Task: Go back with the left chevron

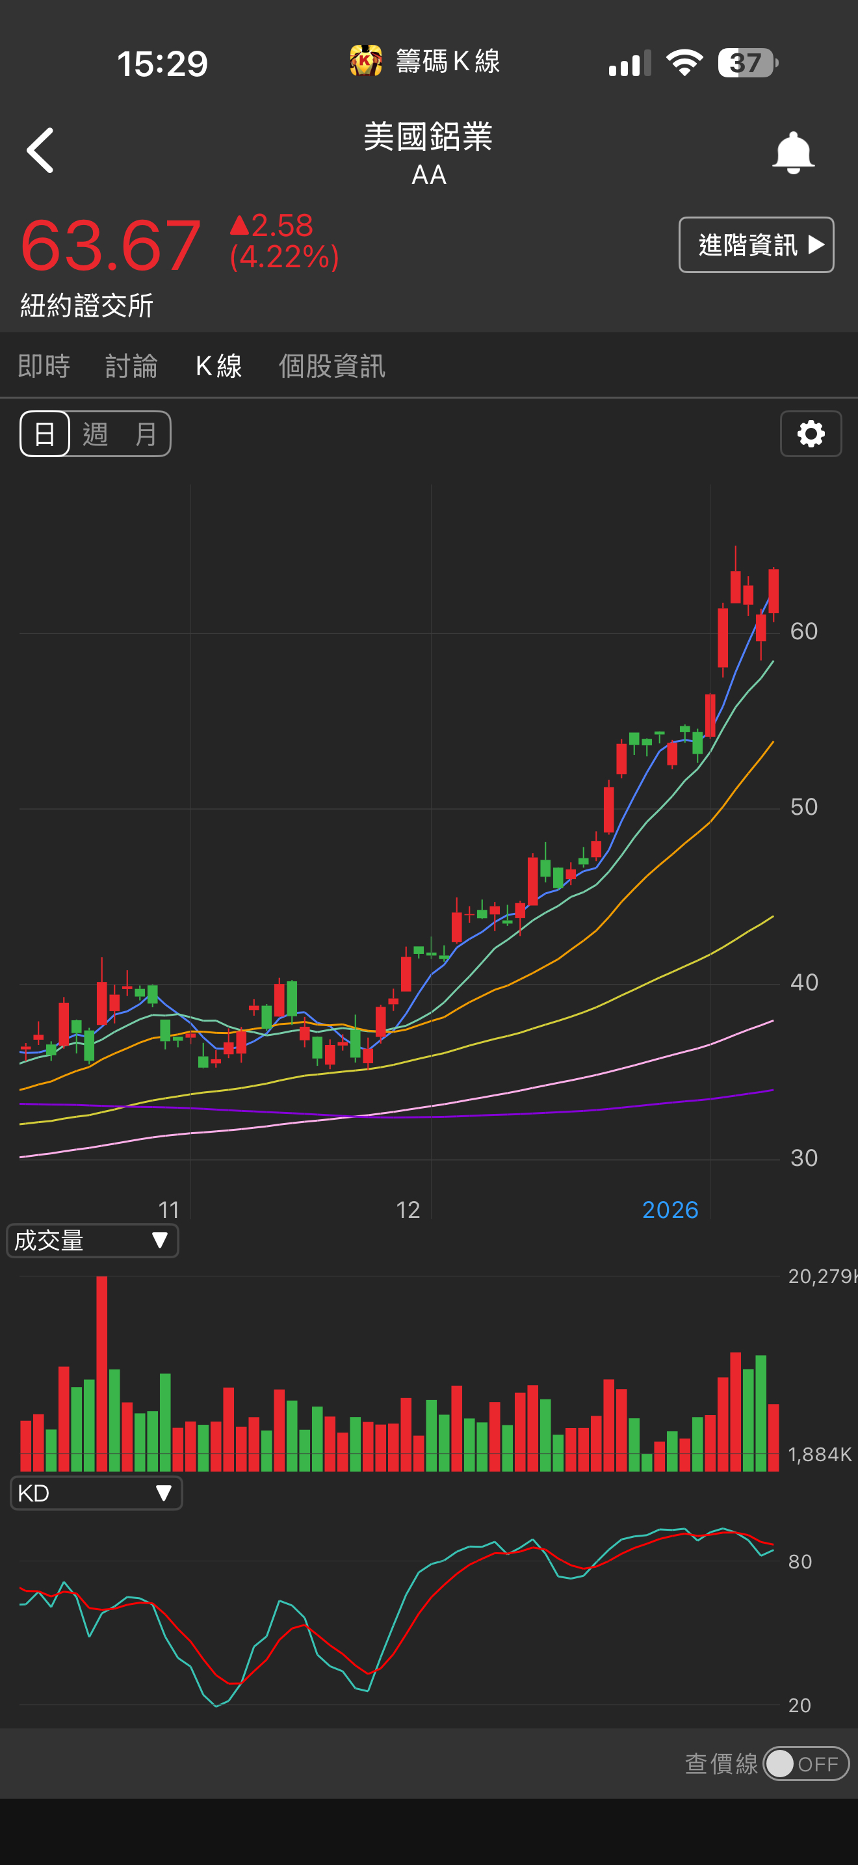Action: coord(40,151)
